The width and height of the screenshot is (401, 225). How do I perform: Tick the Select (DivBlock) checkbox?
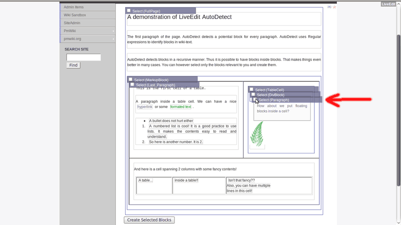[253, 94]
